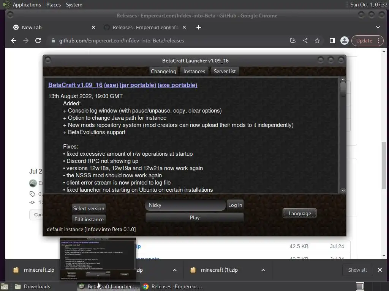
Task: Open the Server list tab in BetaCraft
Action: tap(225, 71)
